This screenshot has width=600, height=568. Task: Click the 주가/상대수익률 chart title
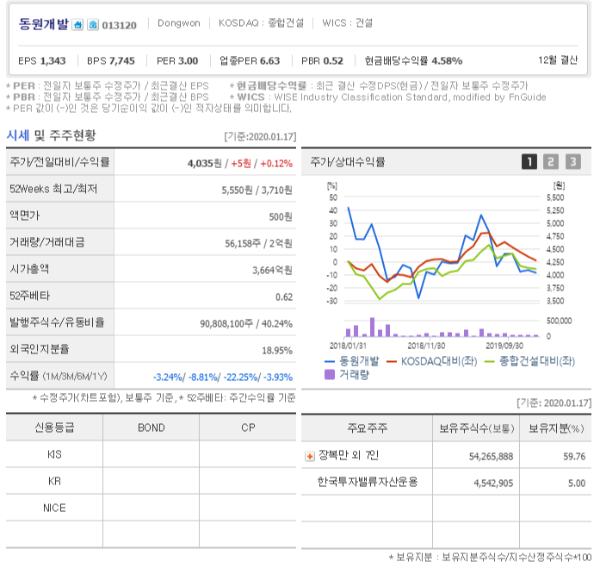[348, 162]
